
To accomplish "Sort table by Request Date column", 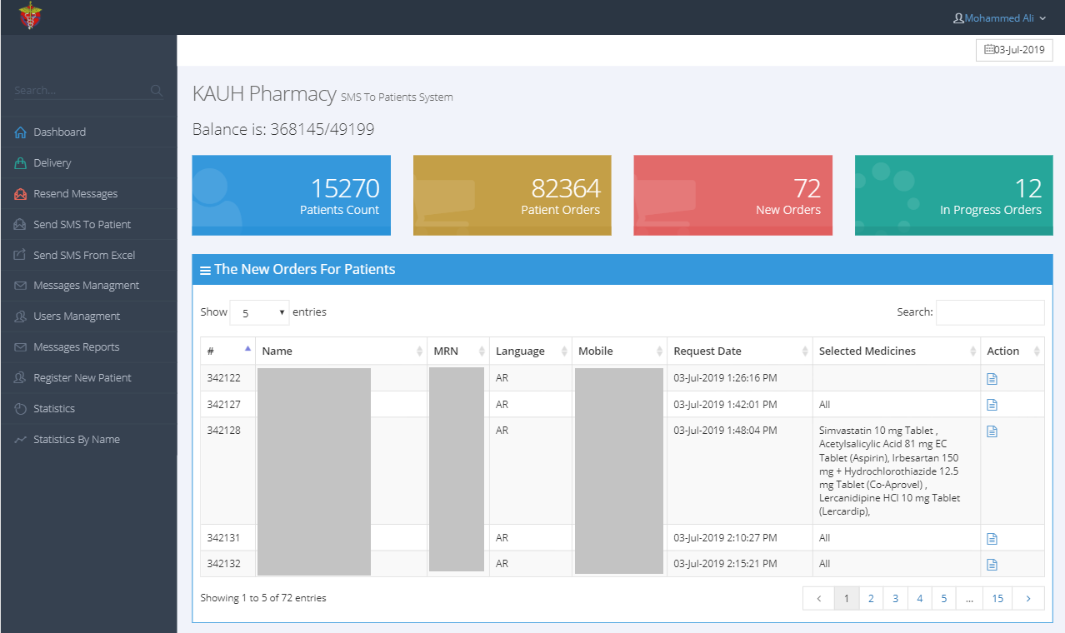I will coord(740,351).
